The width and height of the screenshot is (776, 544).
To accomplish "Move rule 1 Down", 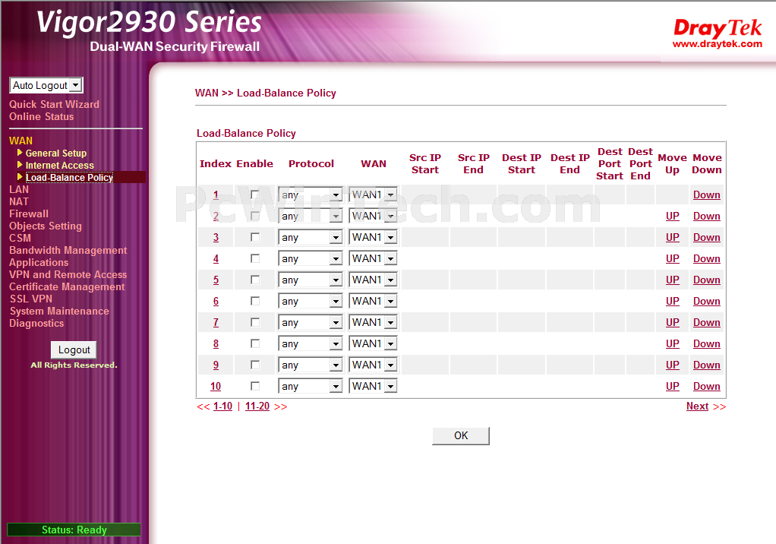I will point(707,195).
